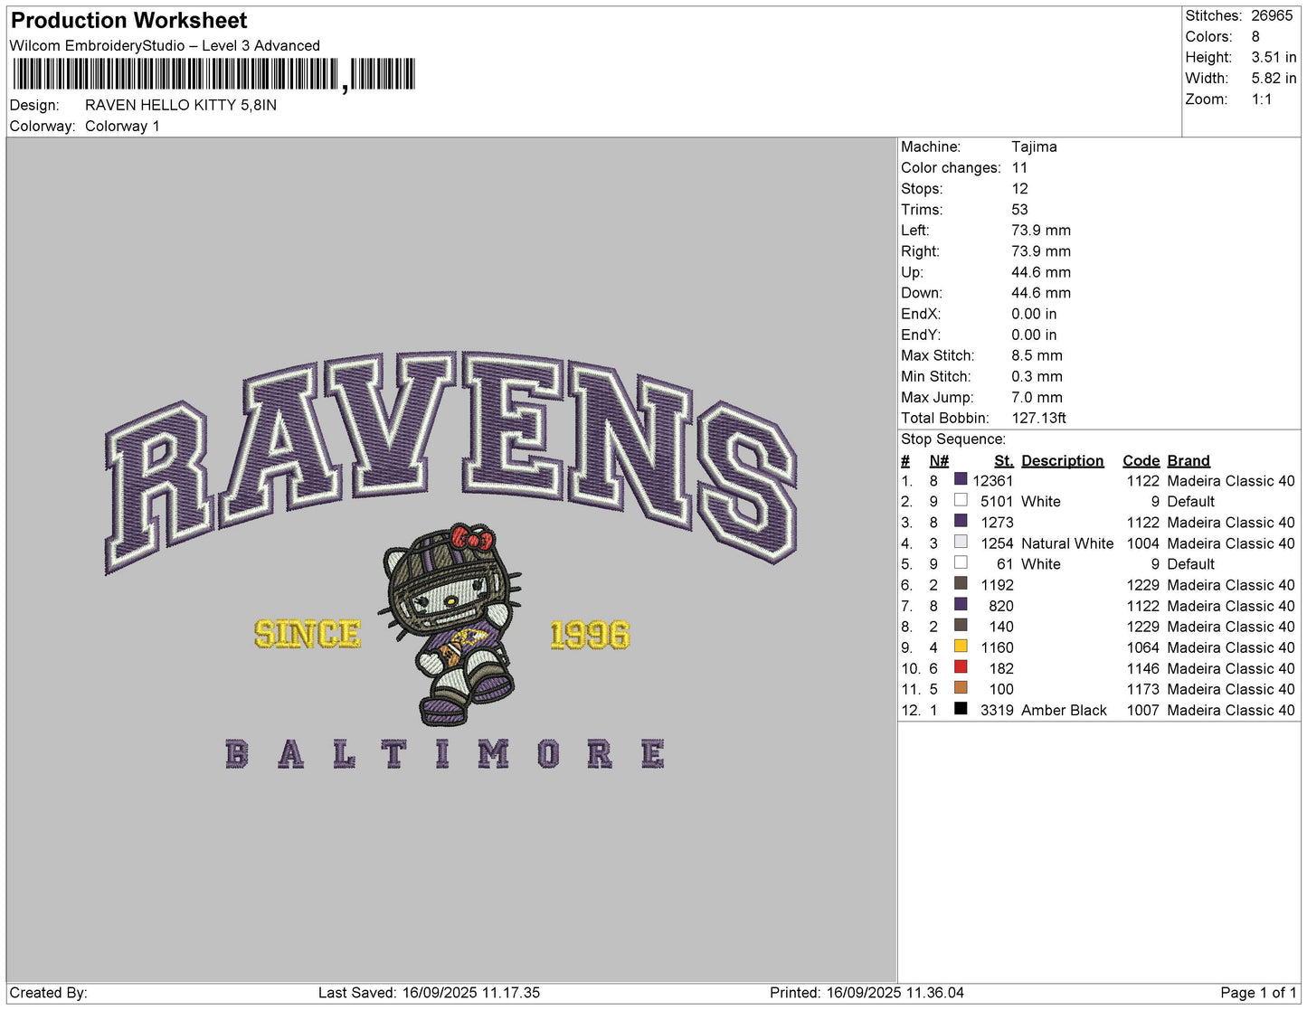Click the yellow 1996 text

coord(590,635)
